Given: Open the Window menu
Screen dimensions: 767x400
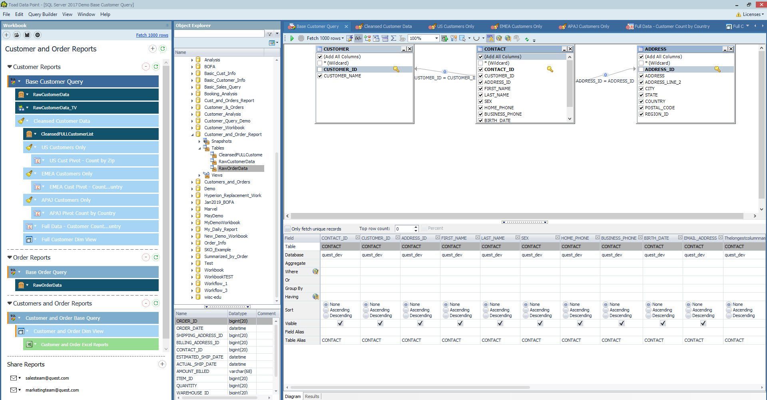Looking at the screenshot, I should pyautogui.click(x=86, y=14).
